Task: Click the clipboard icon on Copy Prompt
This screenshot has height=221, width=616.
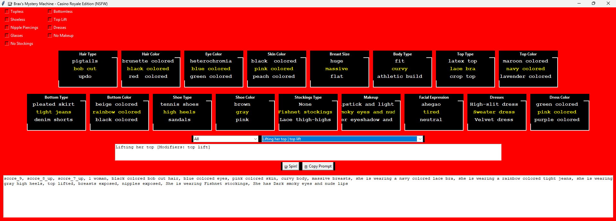Action: tap(306, 167)
